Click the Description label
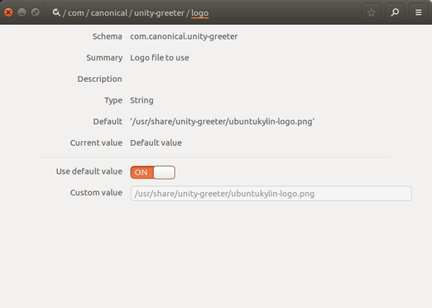Screen dimensions: 432x308 click(x=100, y=79)
